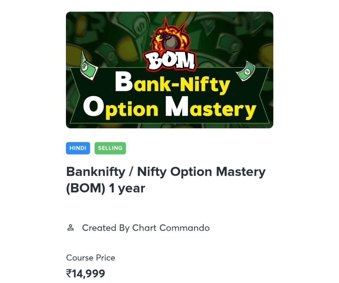Click the creator person icon
This screenshot has width=339, height=283.
(71, 228)
